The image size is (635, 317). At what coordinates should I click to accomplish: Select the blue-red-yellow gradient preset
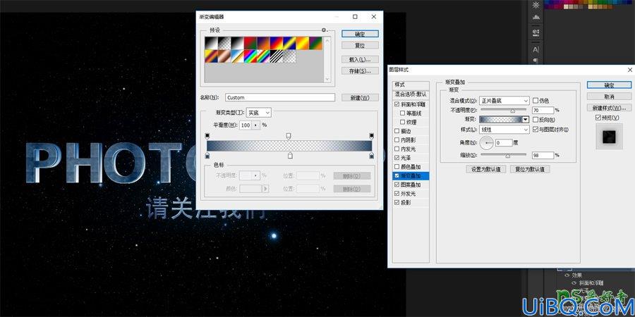276,43
